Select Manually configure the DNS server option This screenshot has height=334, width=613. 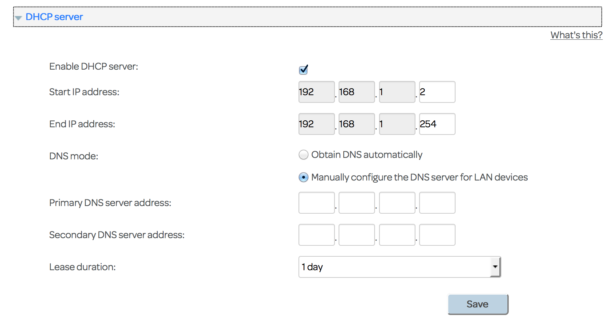[x=303, y=178]
